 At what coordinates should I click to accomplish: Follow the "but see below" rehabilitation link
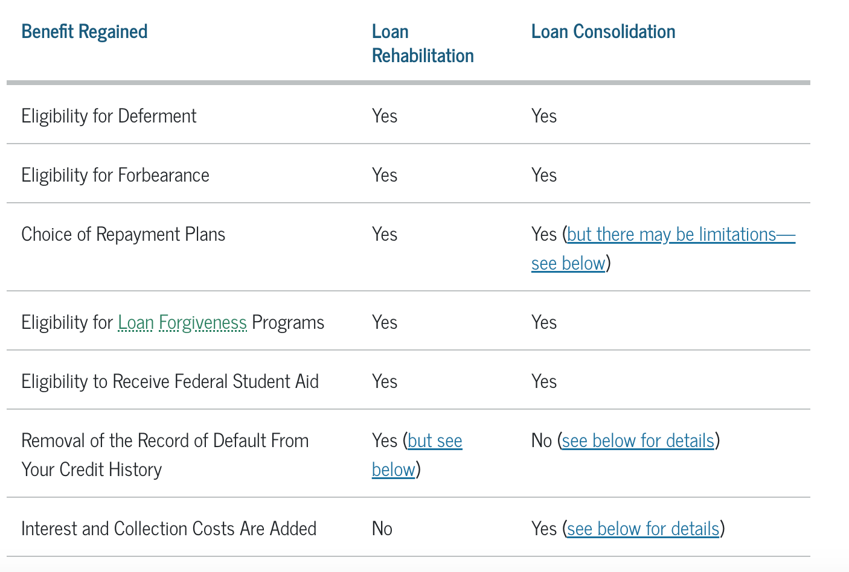435,441
